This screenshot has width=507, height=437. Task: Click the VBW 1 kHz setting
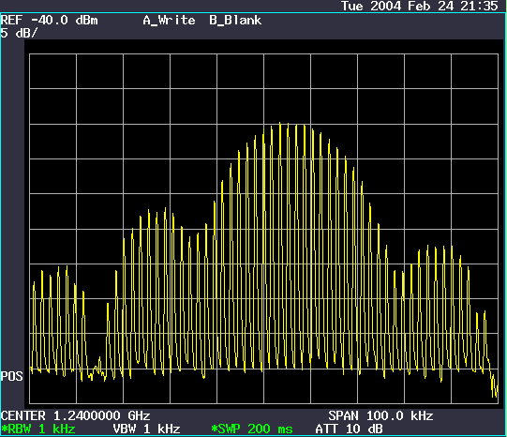coord(146,429)
